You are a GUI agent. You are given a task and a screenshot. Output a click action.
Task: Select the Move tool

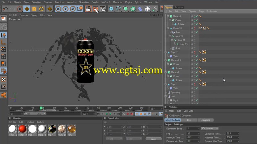pyautogui.click(x=27, y=9)
